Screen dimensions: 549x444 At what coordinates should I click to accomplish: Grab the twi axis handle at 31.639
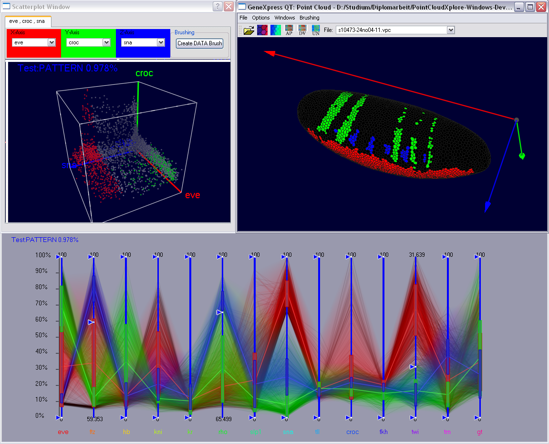click(x=413, y=366)
